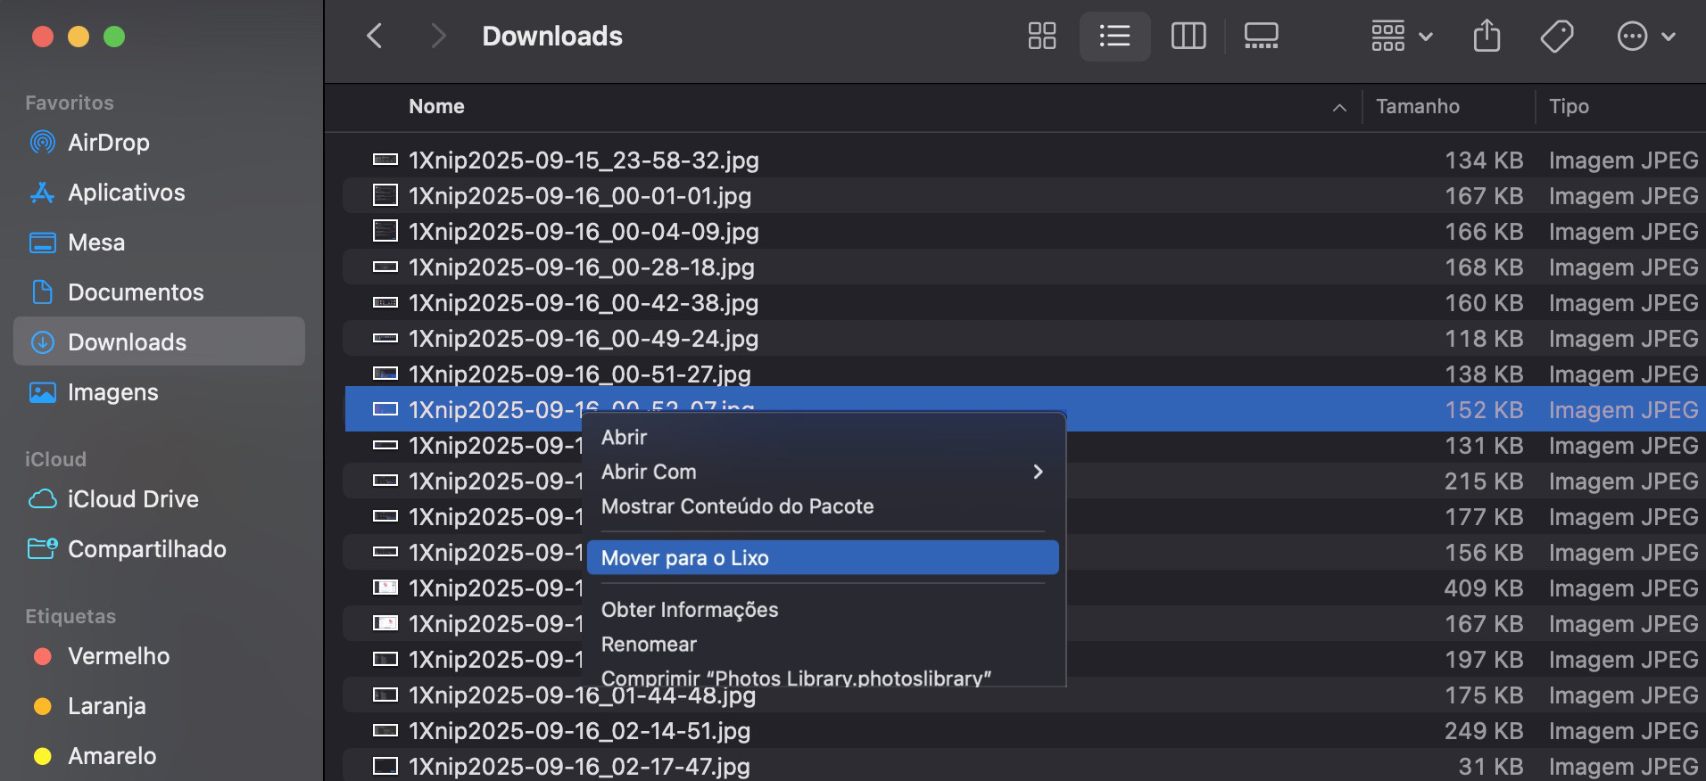Click the thumbnail of 1Xnip2025-09-16_00-04-09.jpg
Screen dimensions: 1706x781
pos(385,231)
